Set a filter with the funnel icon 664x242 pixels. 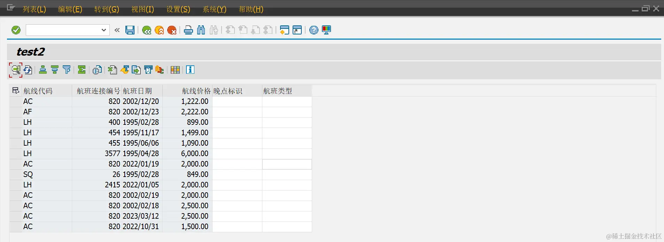67,70
